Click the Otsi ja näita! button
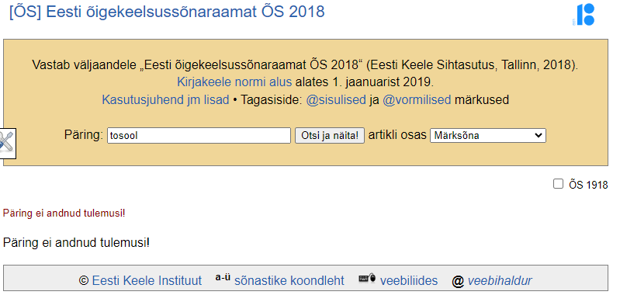Screen dimensions: 620x302 coord(330,135)
